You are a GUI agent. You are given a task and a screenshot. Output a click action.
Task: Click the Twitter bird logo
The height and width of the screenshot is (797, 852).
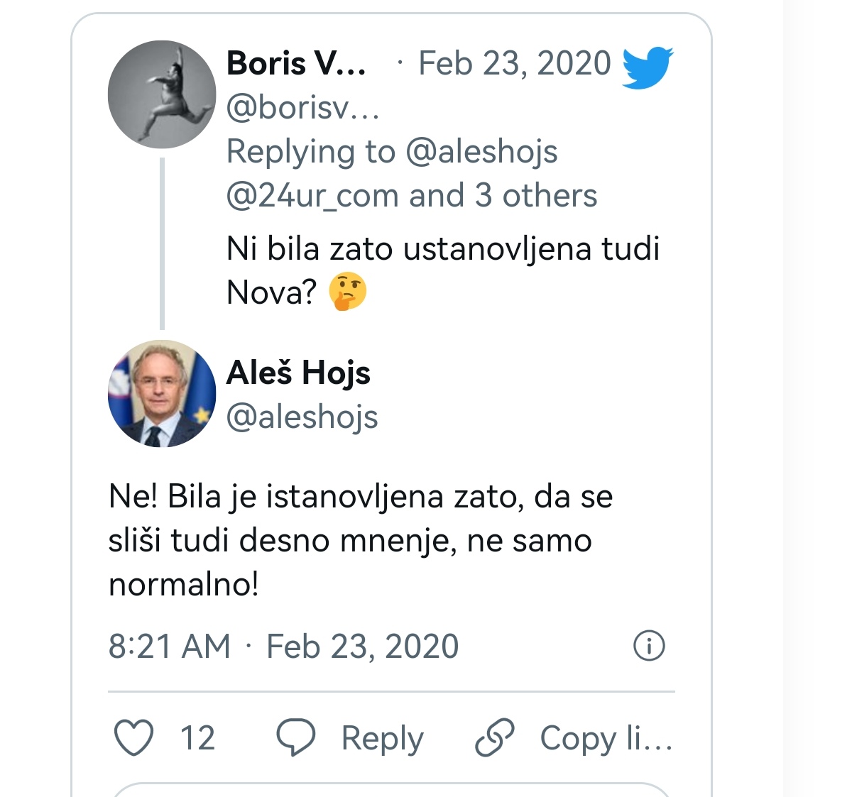click(648, 67)
